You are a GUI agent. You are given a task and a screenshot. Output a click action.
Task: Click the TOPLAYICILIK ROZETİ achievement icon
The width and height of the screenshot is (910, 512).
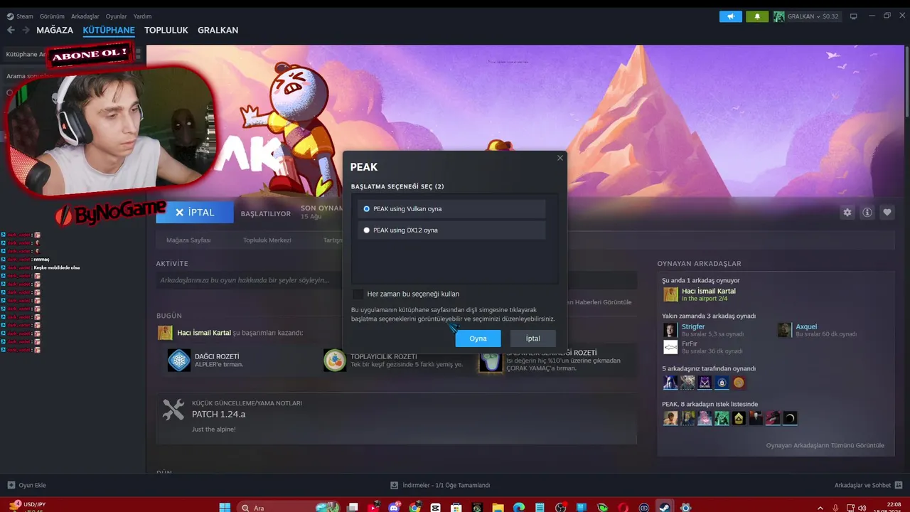(x=335, y=360)
